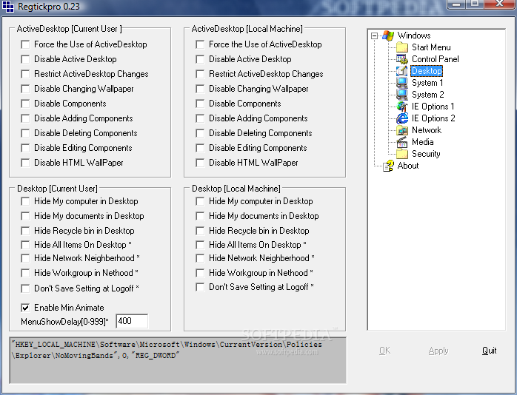Click the Start Menu folder icon
517x395 pixels.
[x=402, y=47]
